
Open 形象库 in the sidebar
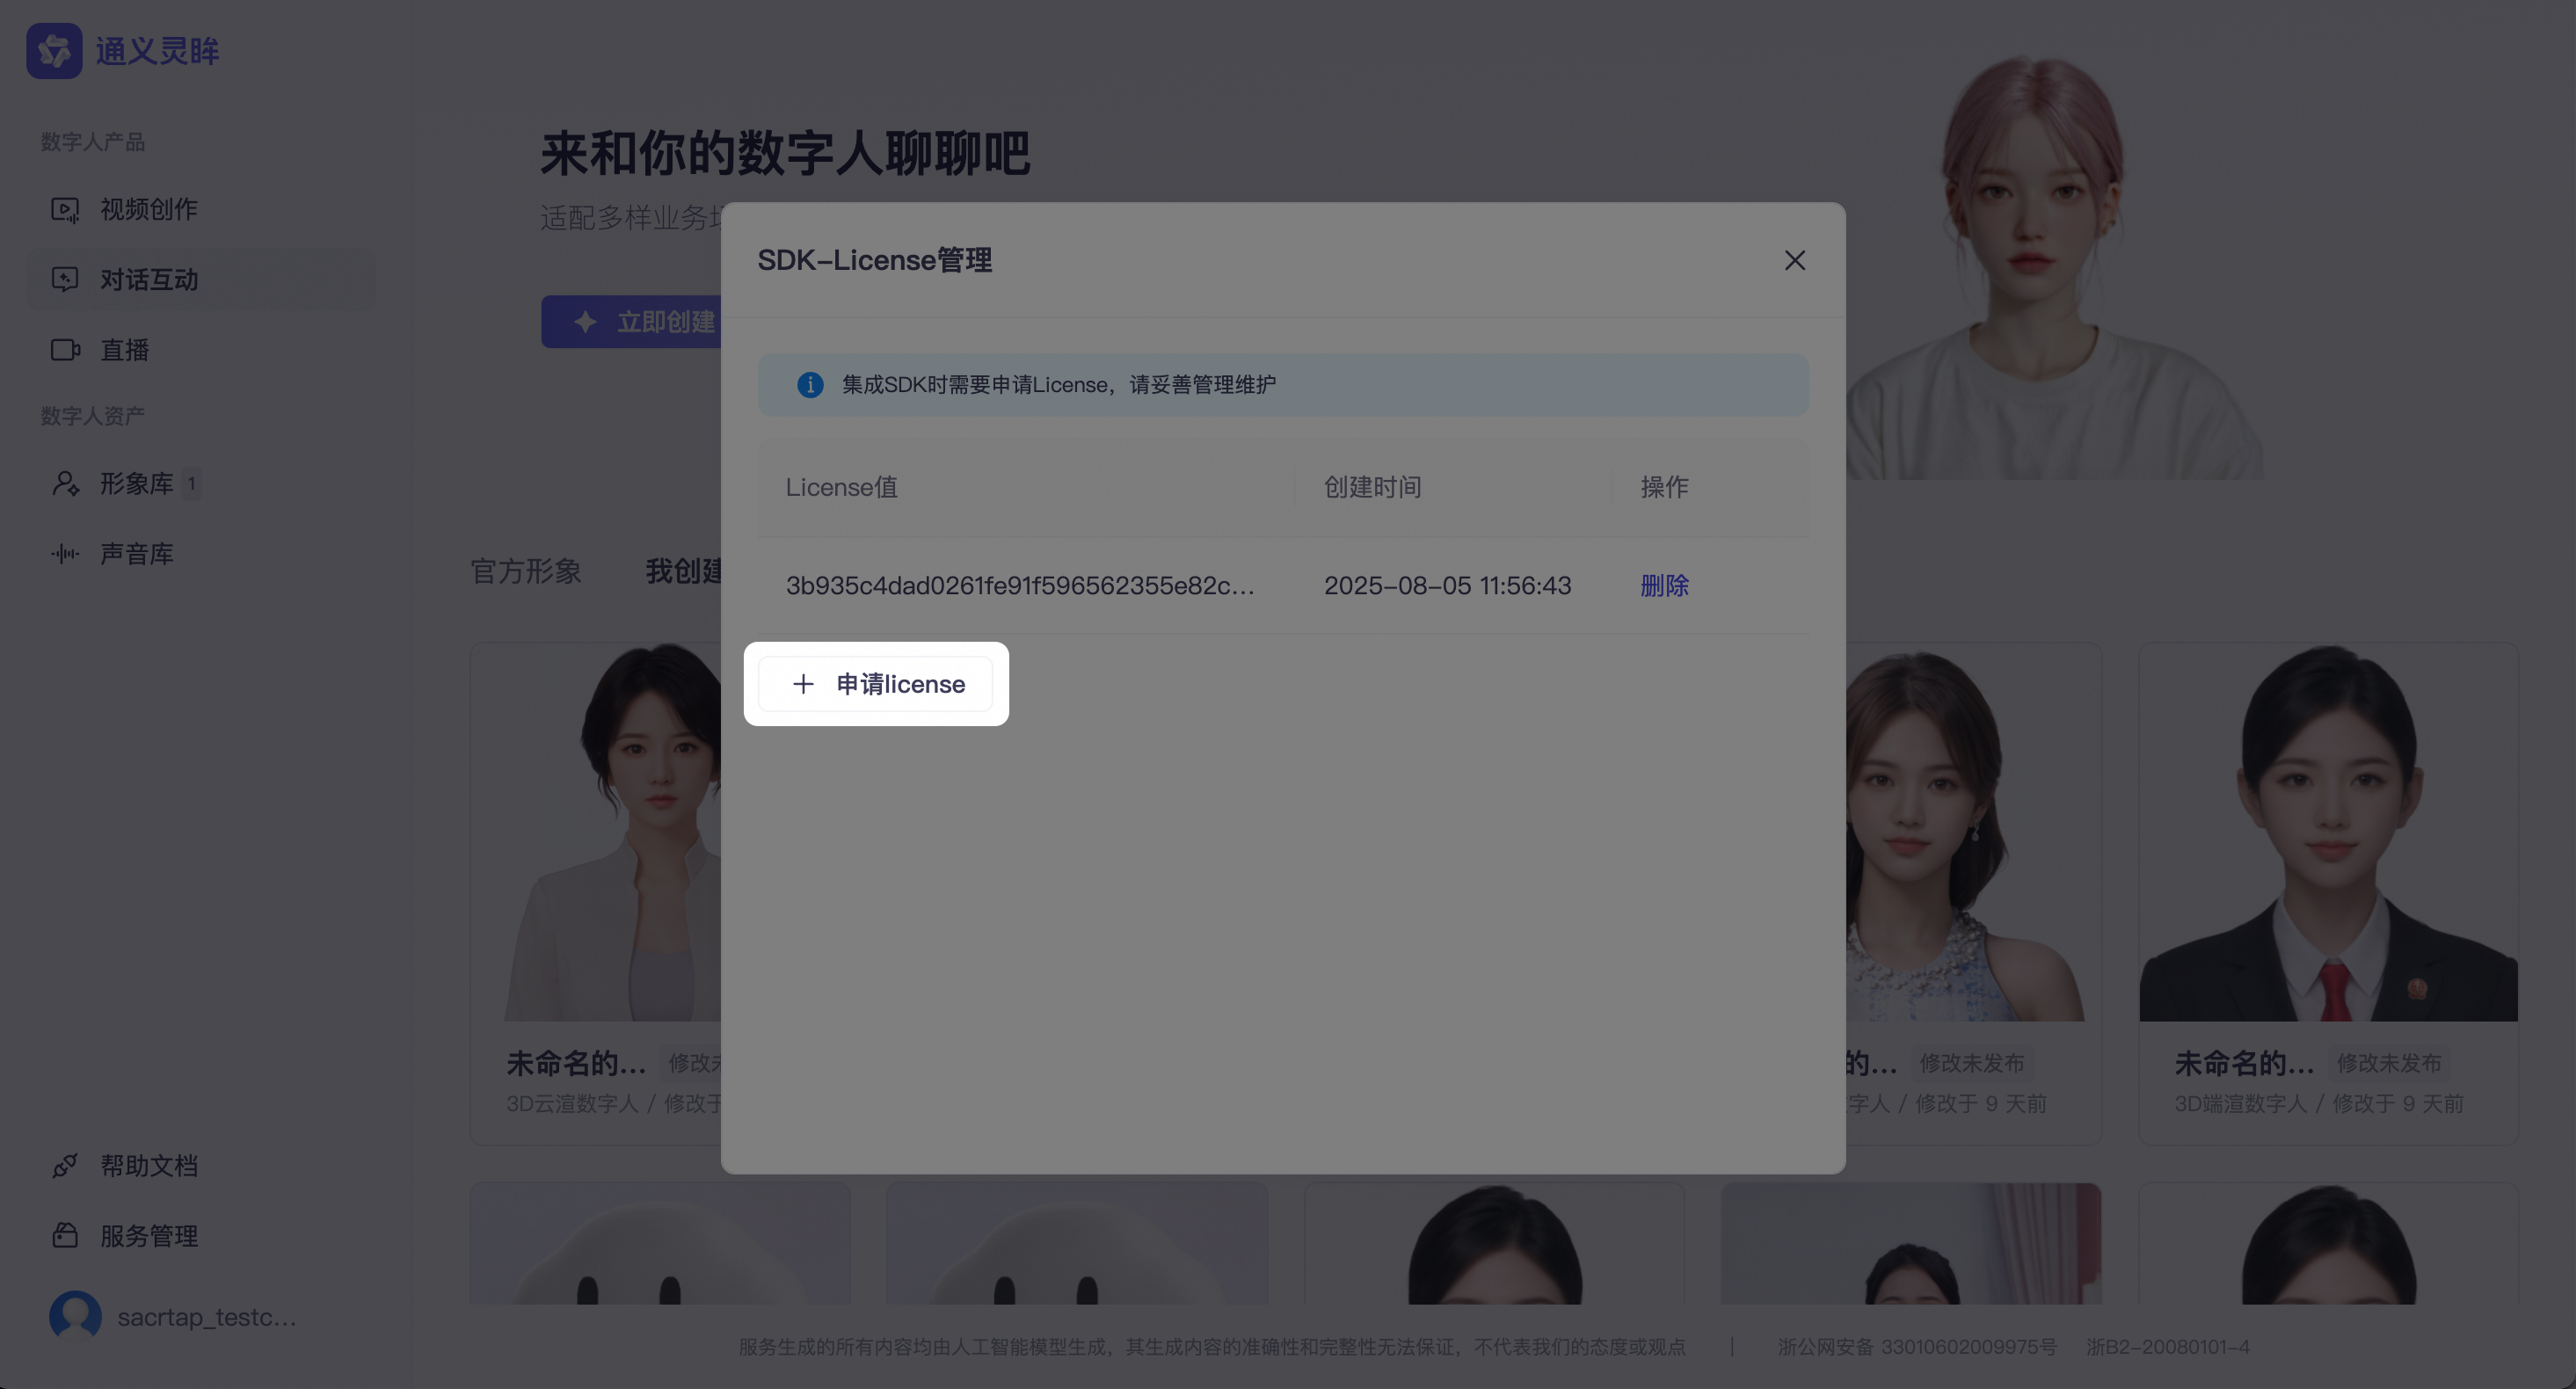point(200,484)
